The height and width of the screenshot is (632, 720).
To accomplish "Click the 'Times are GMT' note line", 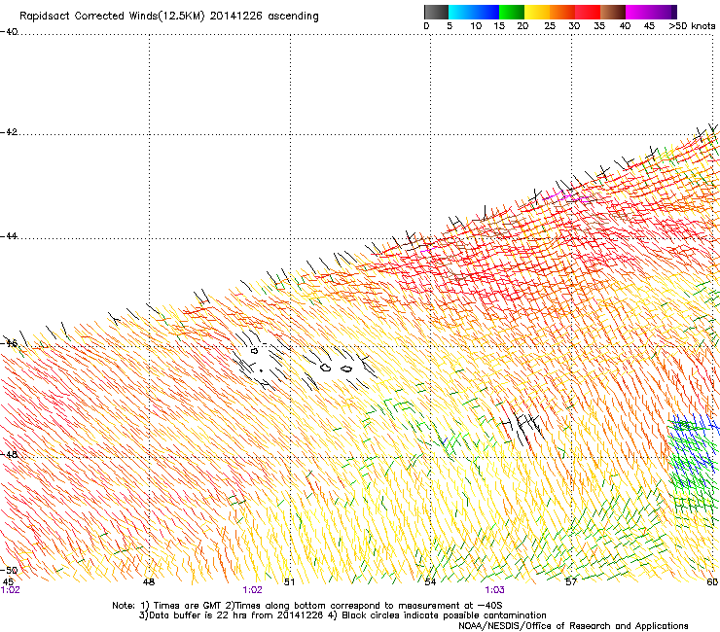I will pos(307,606).
